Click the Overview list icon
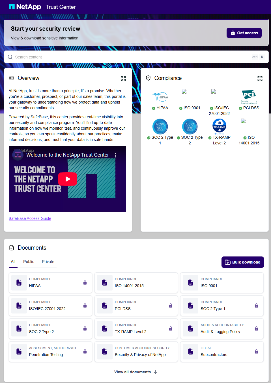The image size is (271, 383). tap(12, 78)
